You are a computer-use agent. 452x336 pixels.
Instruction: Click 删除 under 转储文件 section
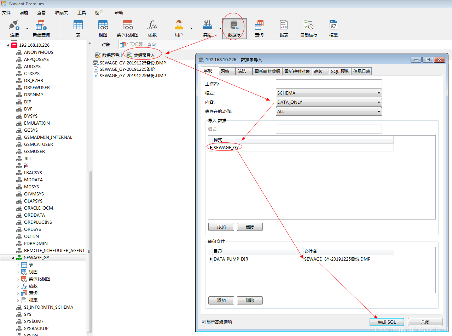[250, 300]
